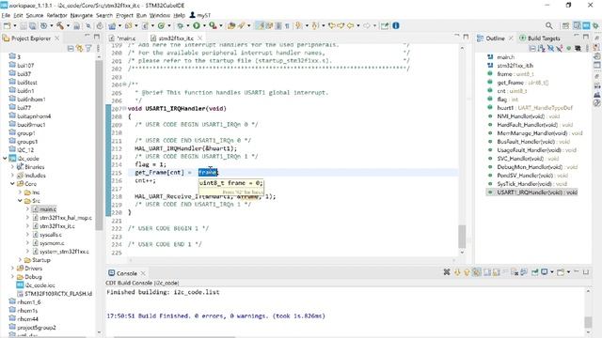602x338 pixels.
Task: Click the Console vertical scrollbar thumb
Action: coord(588,322)
